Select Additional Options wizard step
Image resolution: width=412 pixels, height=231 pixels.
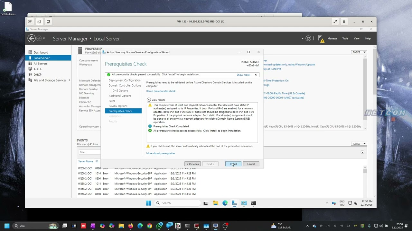coord(120,96)
